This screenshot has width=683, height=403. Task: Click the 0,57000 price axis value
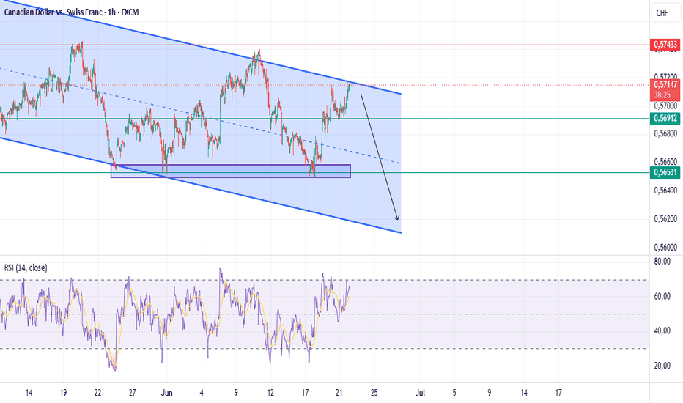[x=665, y=106]
